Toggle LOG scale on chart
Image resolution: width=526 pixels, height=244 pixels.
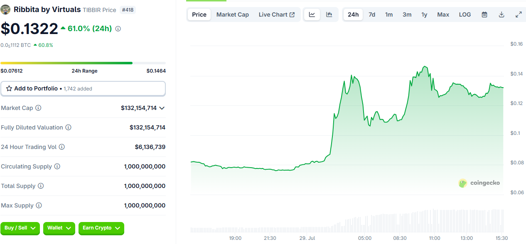pos(465,15)
